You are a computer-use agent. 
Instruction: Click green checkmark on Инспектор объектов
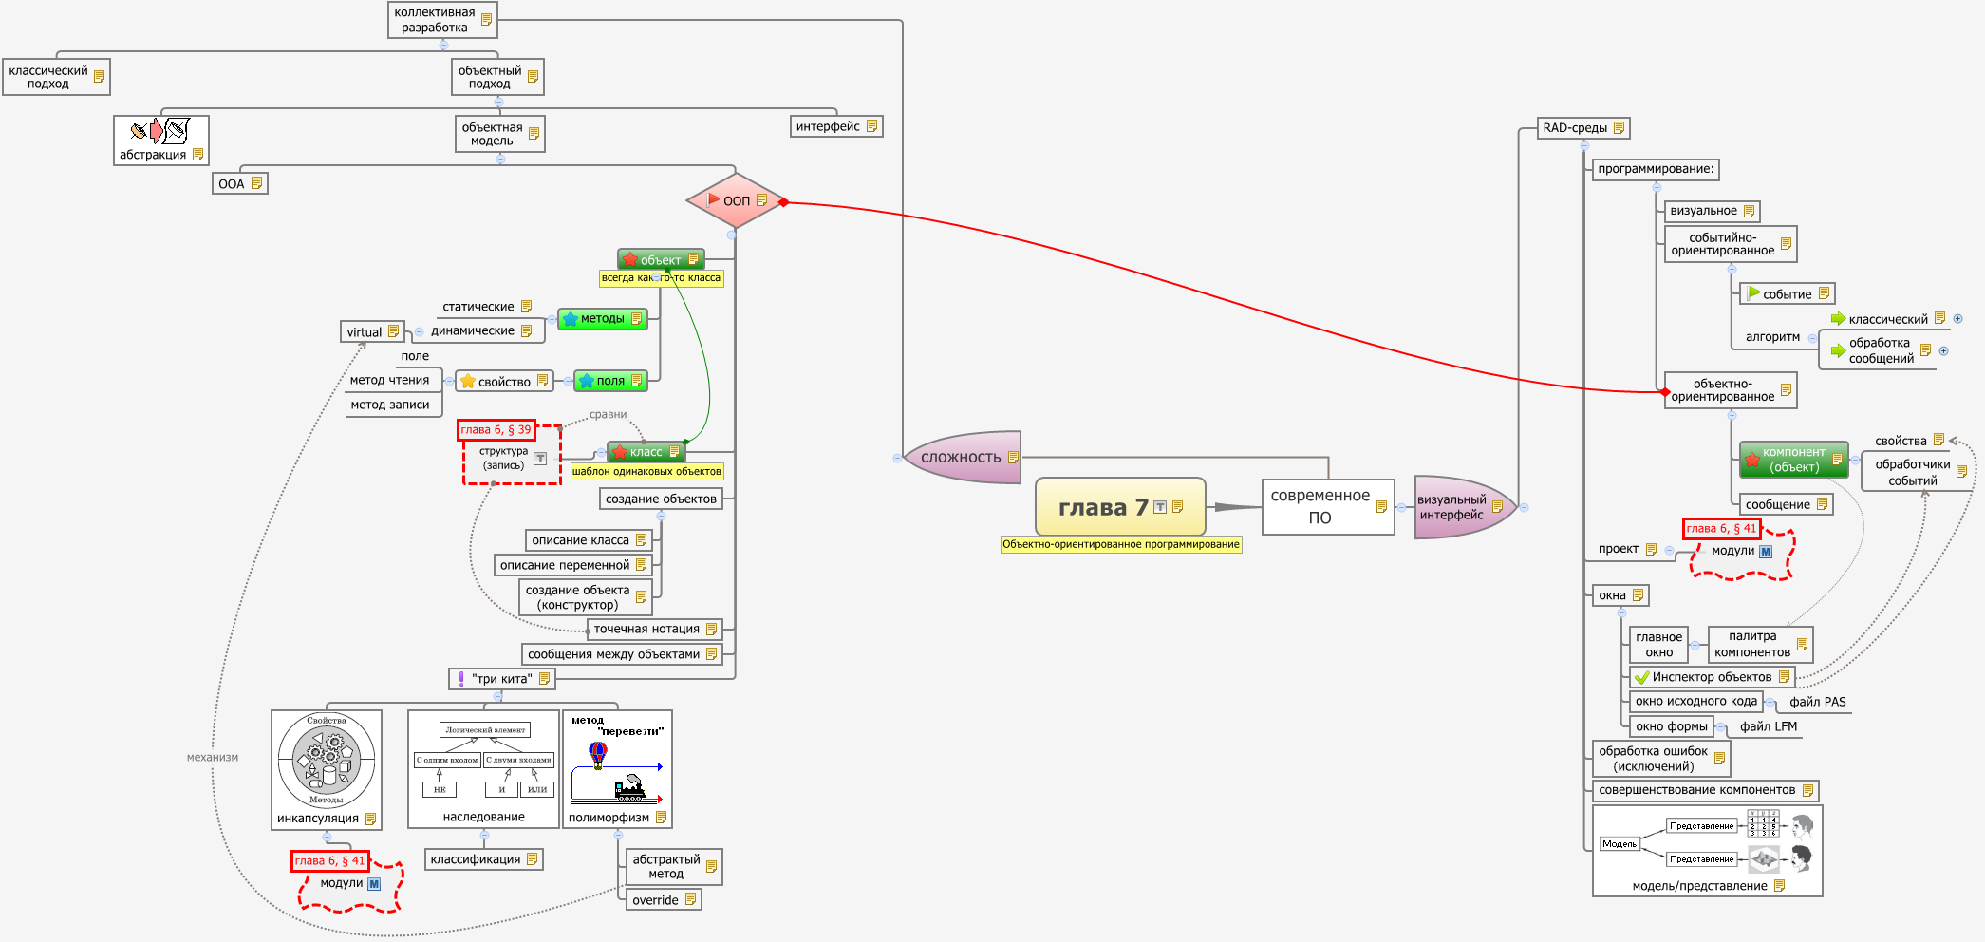(1641, 677)
